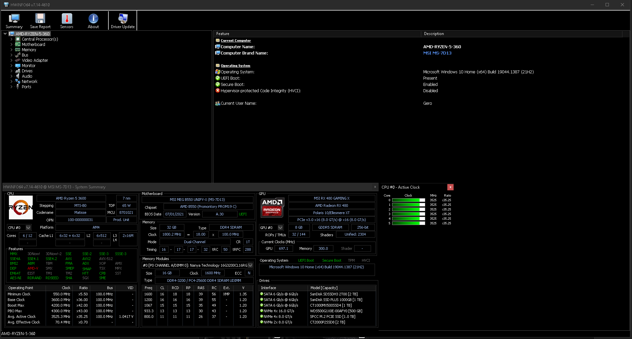The image size is (632, 339).
Task: Select the Drives tree icon
Action: tap(18, 71)
